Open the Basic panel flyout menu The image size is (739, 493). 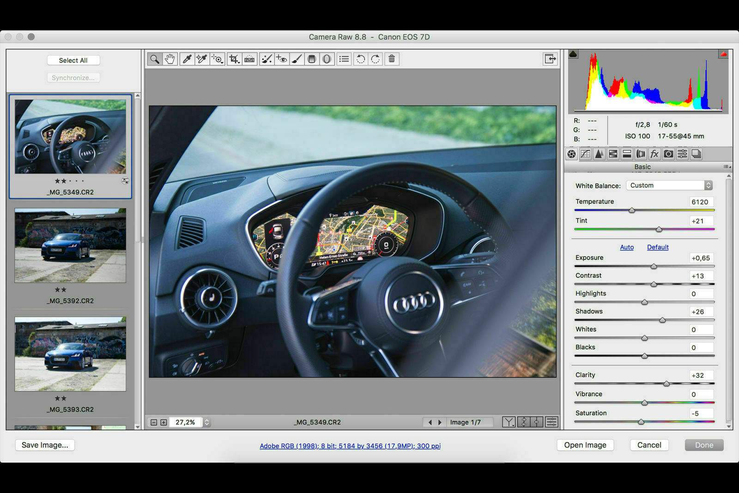point(727,167)
